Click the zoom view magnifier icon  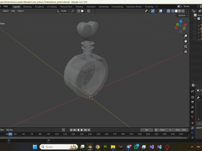(x=186, y=36)
